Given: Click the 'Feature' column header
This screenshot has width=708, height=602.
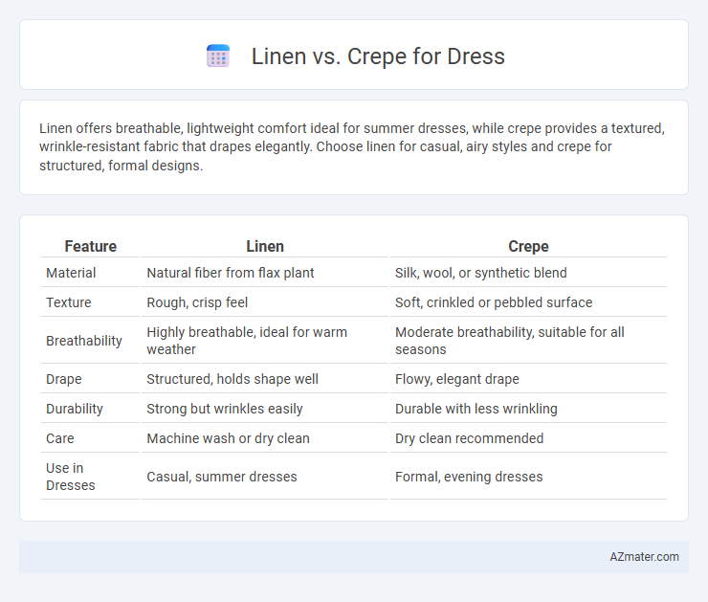Looking at the screenshot, I should pos(90,246).
